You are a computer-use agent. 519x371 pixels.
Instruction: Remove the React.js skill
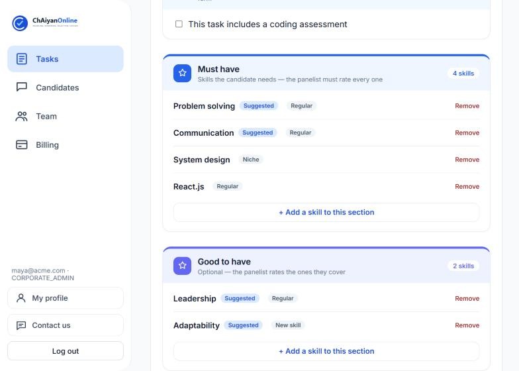(x=467, y=187)
